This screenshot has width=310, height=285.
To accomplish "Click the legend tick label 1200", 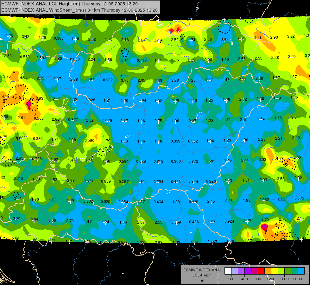I will [271, 279].
